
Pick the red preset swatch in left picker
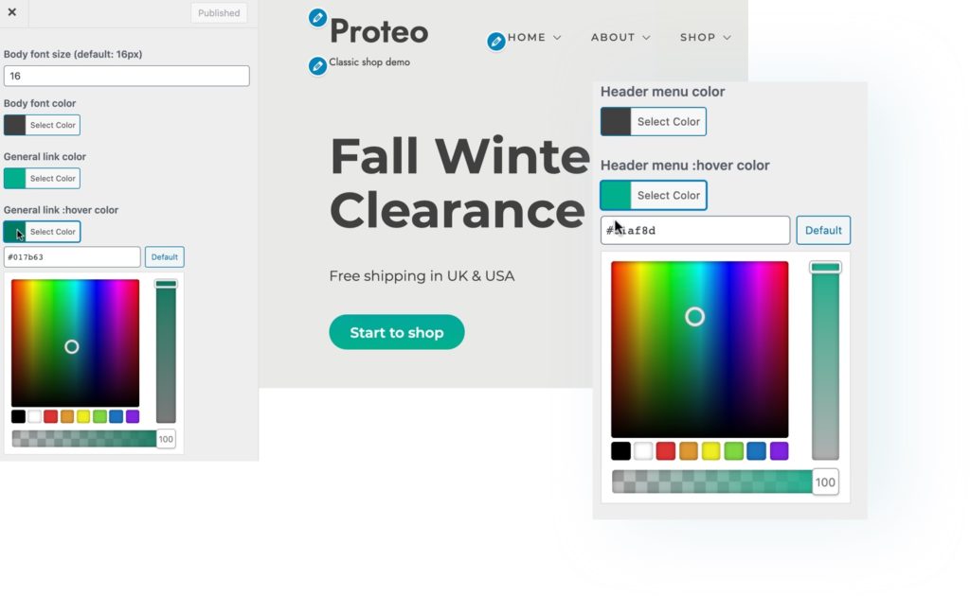point(51,416)
